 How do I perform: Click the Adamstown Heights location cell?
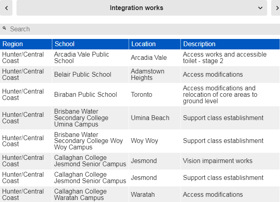154,75
